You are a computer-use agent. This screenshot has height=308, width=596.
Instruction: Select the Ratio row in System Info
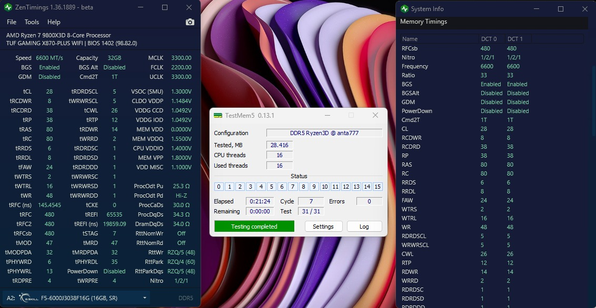click(492, 75)
